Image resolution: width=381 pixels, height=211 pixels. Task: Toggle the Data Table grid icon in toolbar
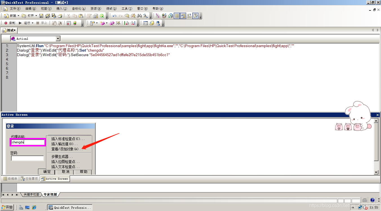[177, 16]
